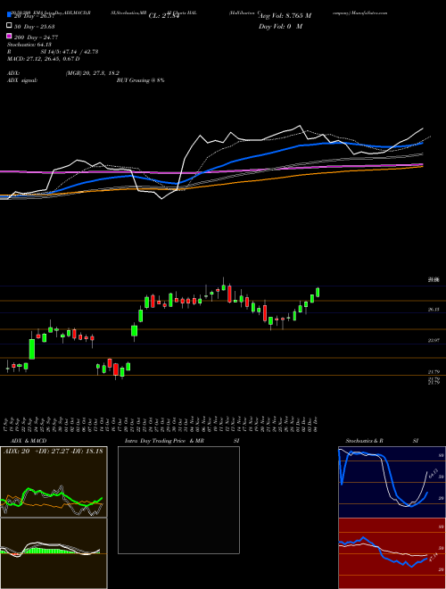Open the blue-background Stochastics chart
The height and width of the screenshot is (589, 446).
[392, 482]
